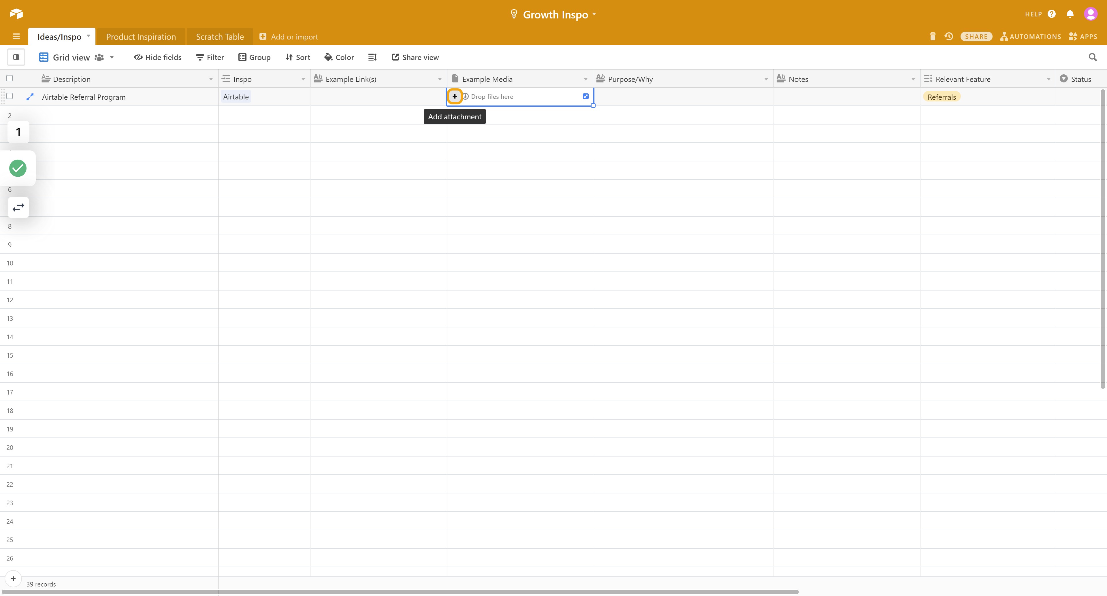Toggle the select-all rows checkbox
Screen dimensions: 1107x596
(10, 78)
